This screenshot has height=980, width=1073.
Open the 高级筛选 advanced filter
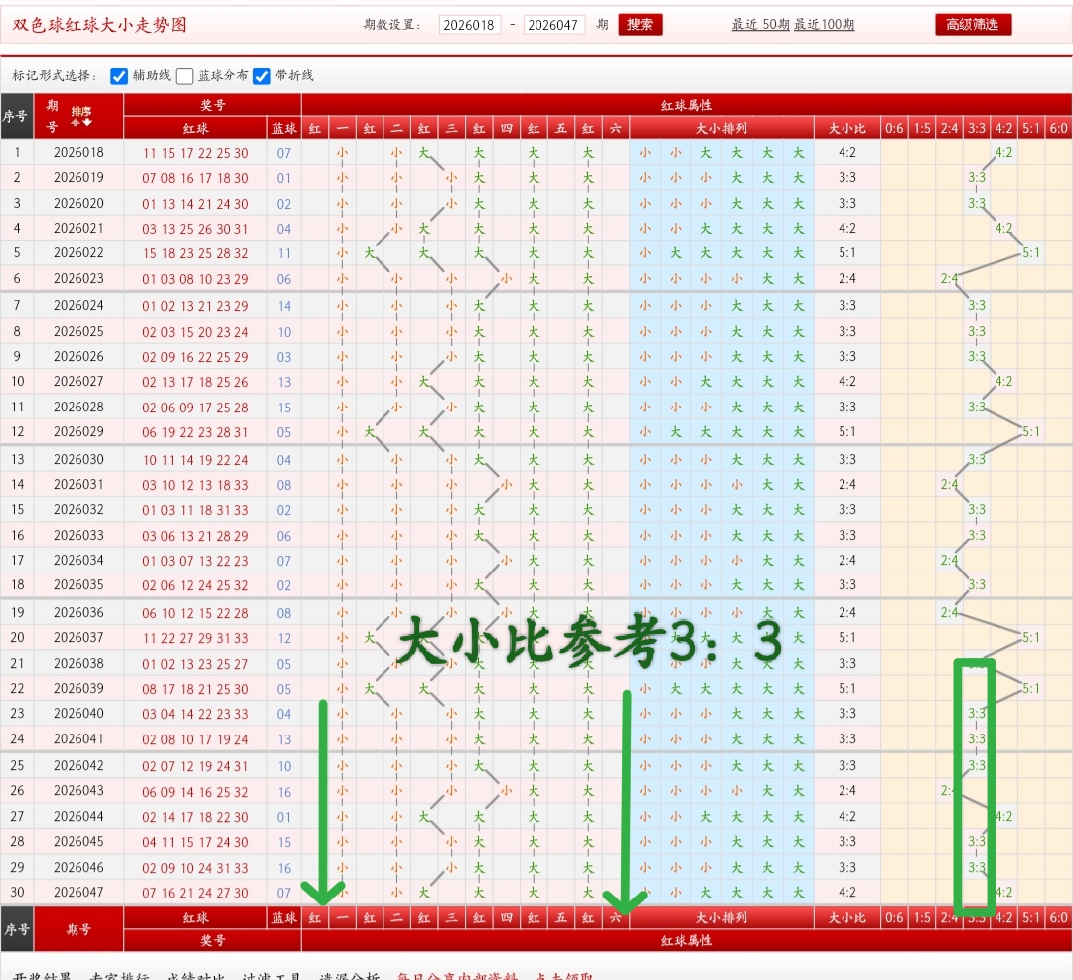pyautogui.click(x=973, y=25)
